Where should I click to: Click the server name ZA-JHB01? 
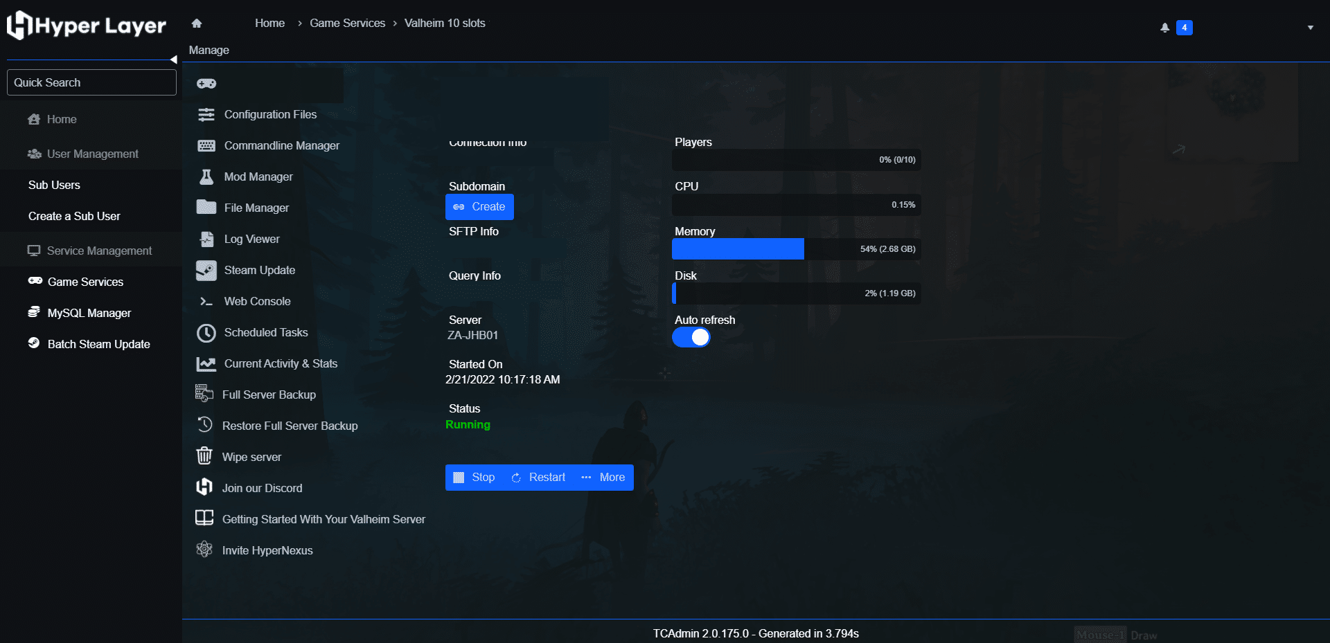(x=472, y=336)
